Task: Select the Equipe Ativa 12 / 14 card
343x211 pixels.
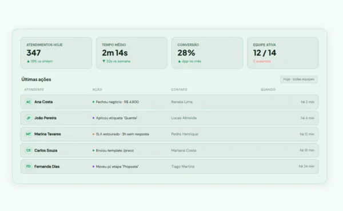Action: 283,53
